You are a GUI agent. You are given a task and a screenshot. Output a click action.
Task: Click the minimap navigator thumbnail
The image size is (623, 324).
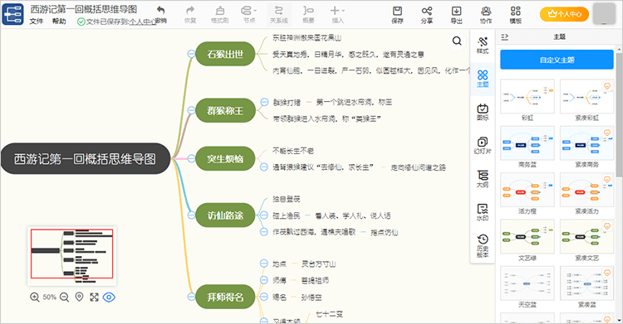(72, 256)
